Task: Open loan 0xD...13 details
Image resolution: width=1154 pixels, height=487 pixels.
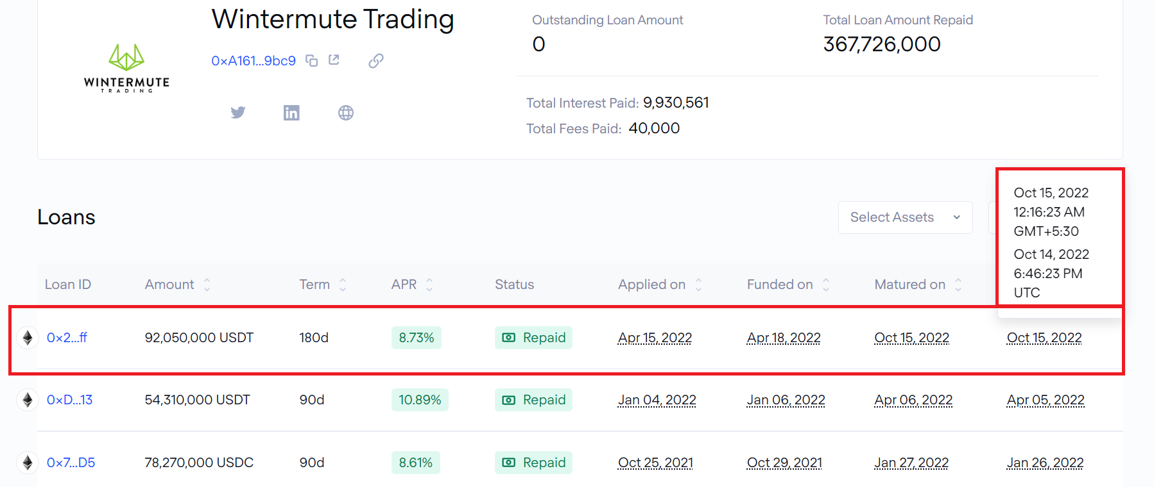Action: 69,400
